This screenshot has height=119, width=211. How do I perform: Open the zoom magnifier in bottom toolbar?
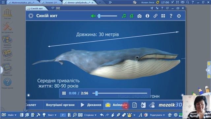75,115
